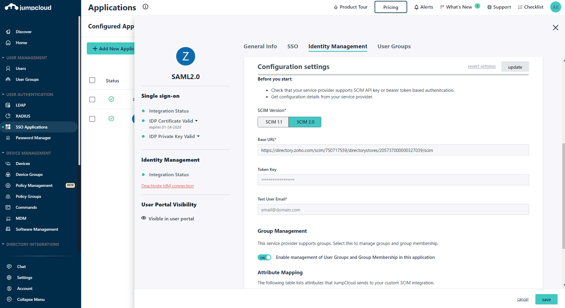The width and height of the screenshot is (565, 308).
Task: Click the save button
Action: 546,299
